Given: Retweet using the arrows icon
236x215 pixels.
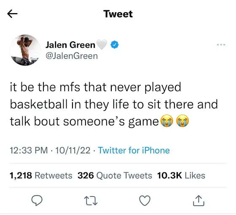Looking at the screenshot, I should click(x=91, y=201).
